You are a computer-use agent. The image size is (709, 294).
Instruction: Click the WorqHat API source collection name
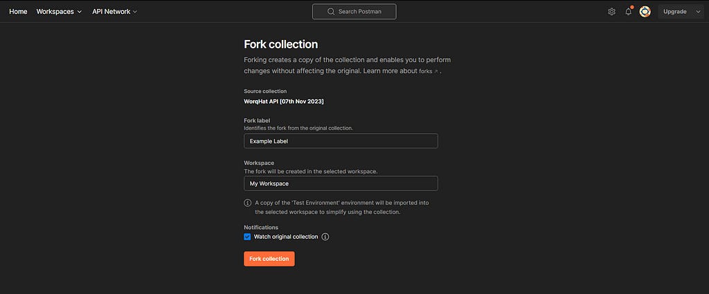283,101
